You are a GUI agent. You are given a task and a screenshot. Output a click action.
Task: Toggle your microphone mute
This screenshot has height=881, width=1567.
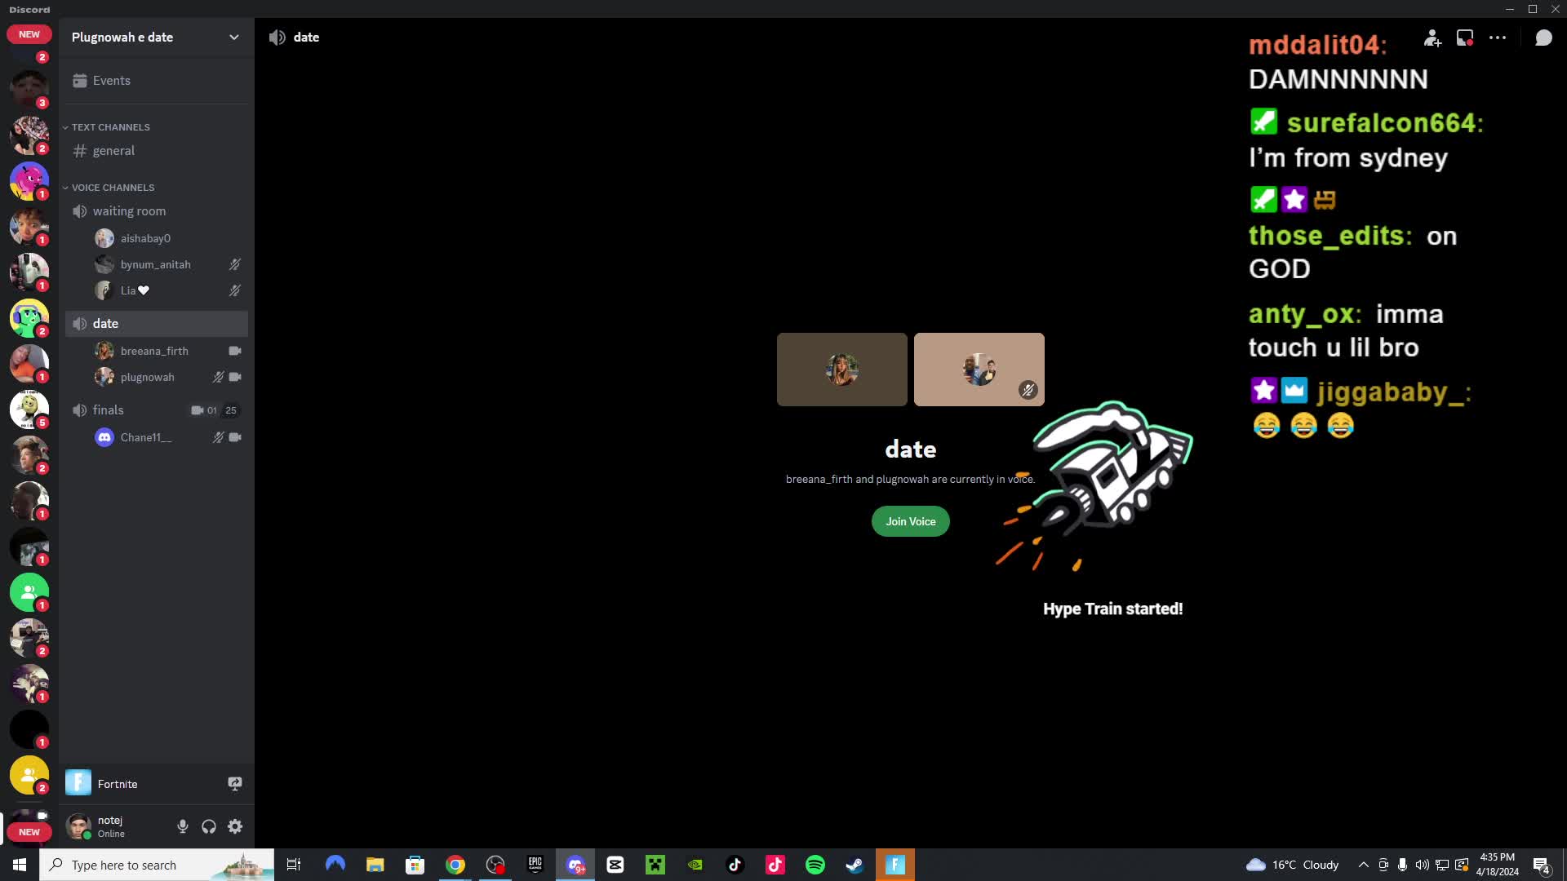(x=183, y=826)
